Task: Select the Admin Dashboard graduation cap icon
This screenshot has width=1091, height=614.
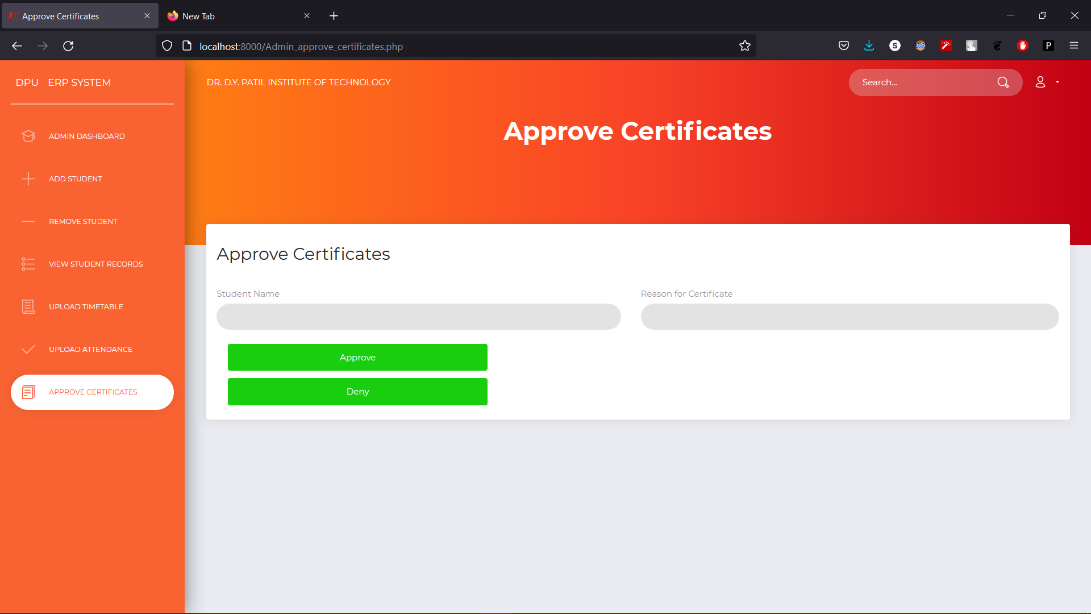Action: 28,136
